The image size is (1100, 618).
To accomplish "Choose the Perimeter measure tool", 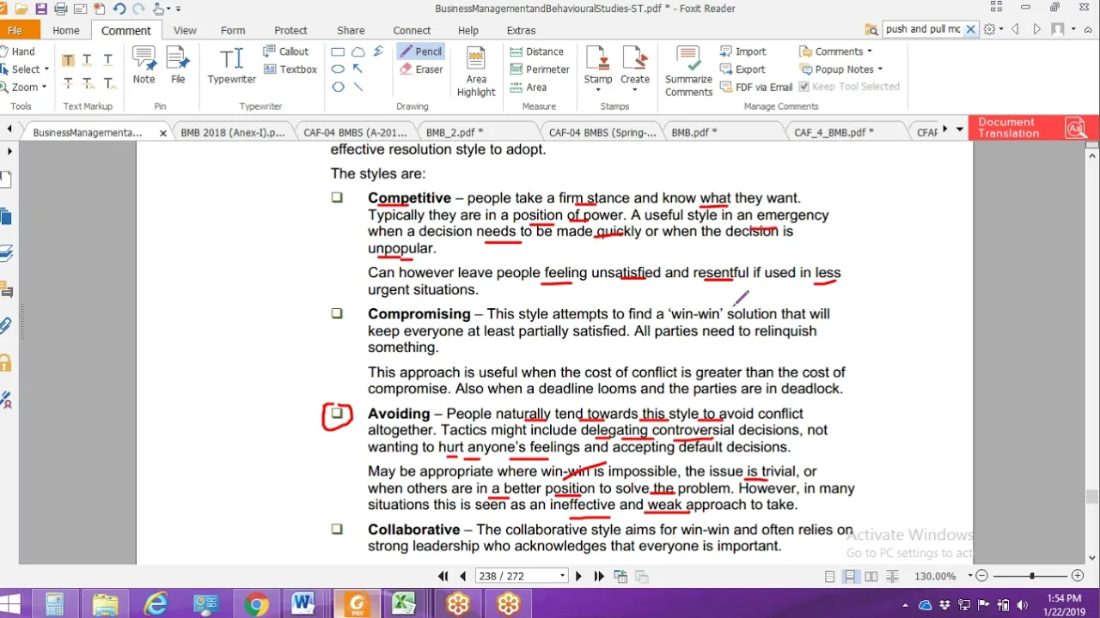I will point(540,70).
